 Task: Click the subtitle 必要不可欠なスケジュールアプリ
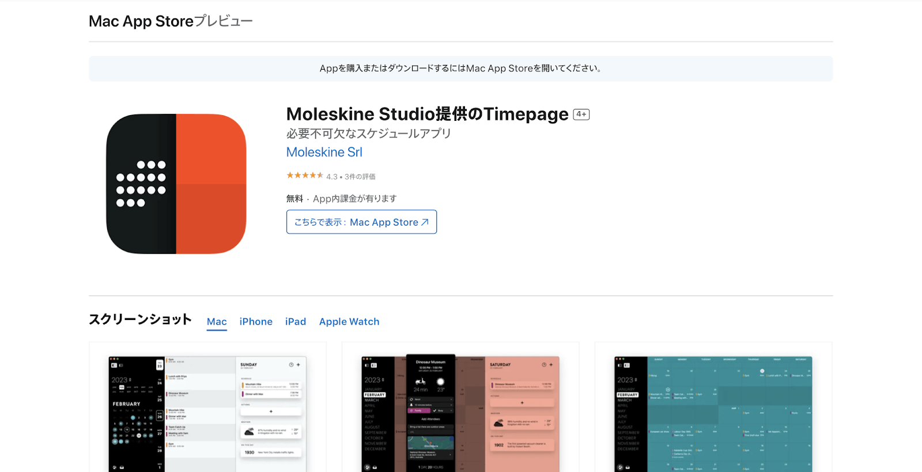tap(369, 134)
